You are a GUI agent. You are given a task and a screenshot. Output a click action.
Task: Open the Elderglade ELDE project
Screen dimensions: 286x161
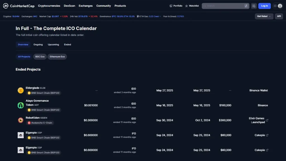pyautogui.click(x=35, y=88)
